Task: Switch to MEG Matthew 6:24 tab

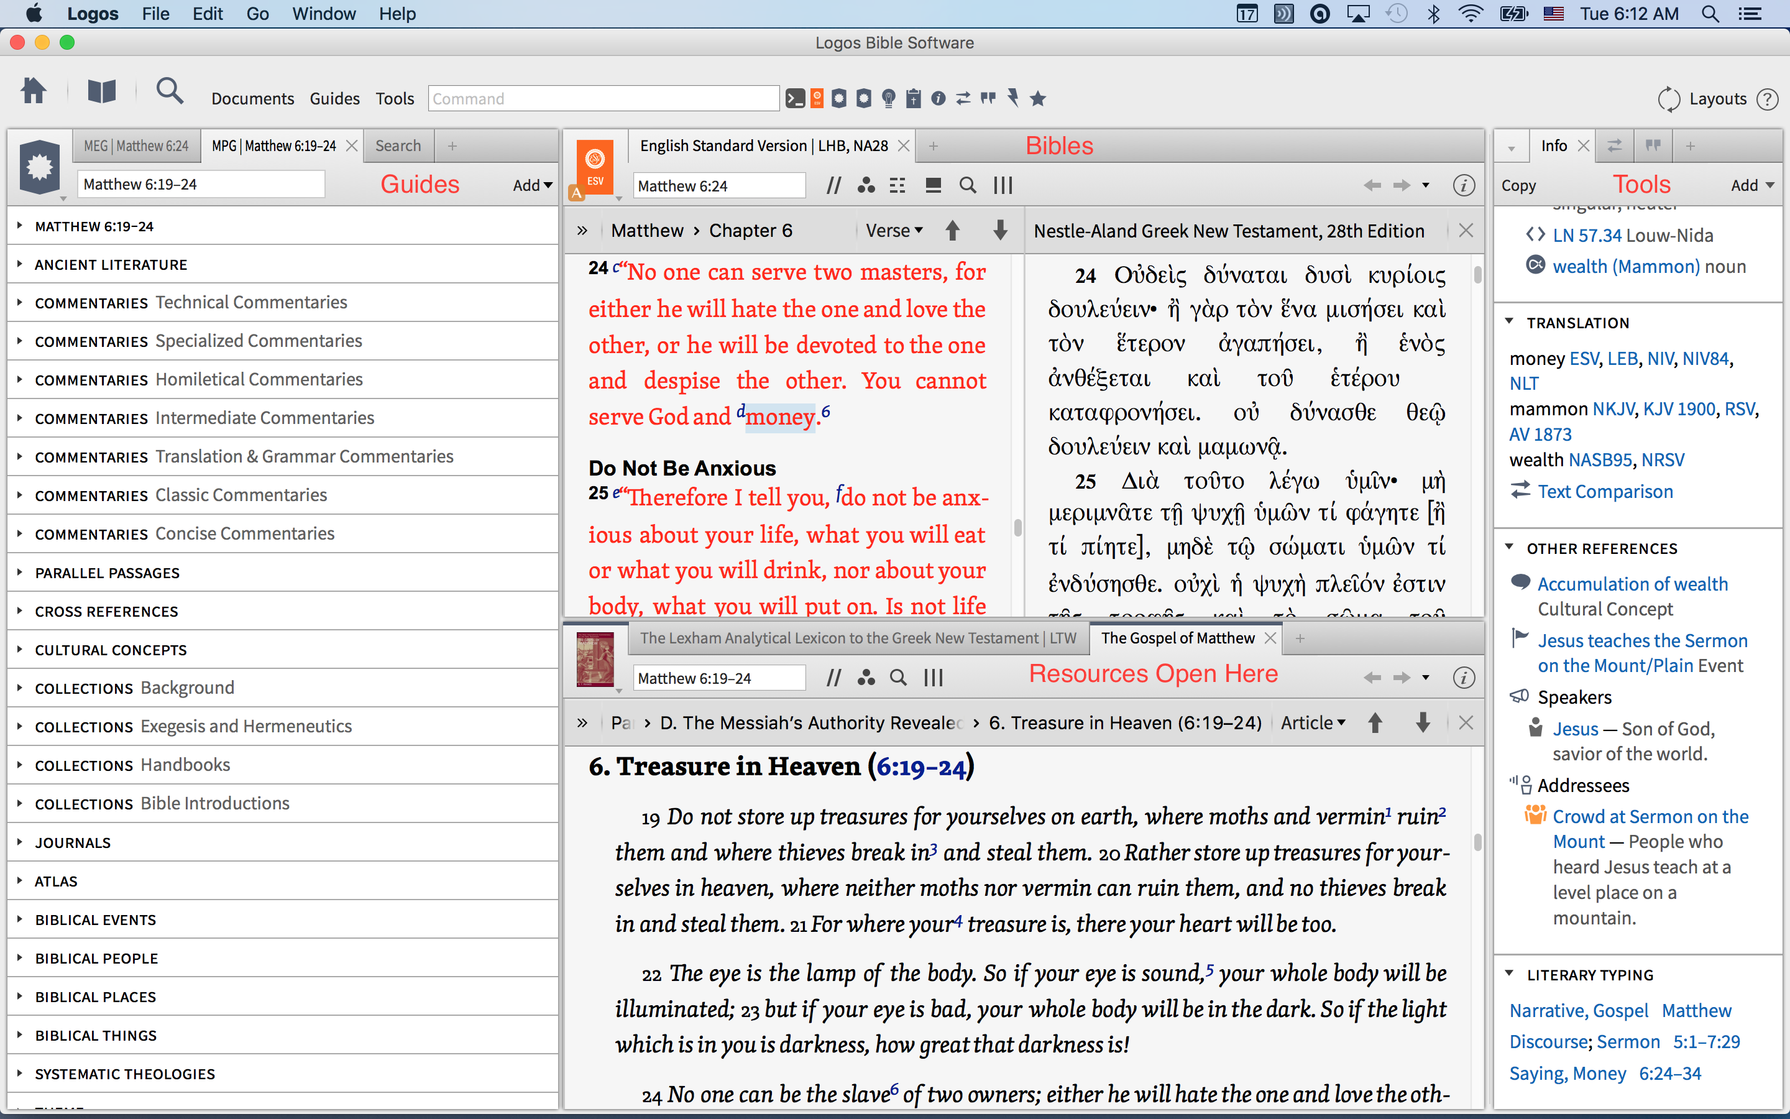Action: 136,146
